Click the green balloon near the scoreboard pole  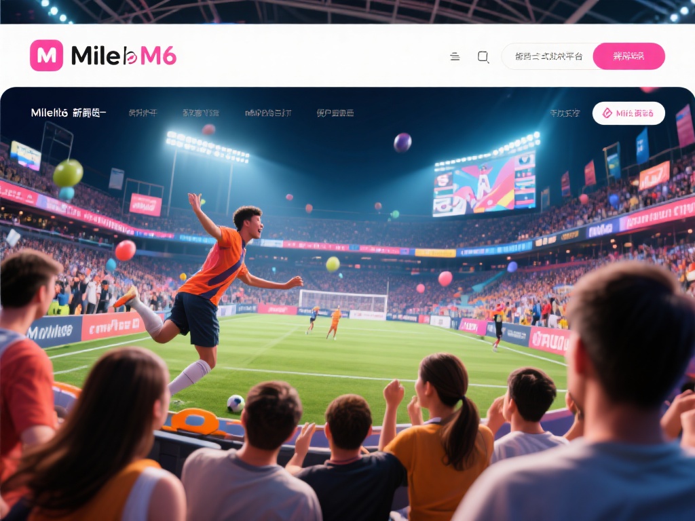[68, 173]
